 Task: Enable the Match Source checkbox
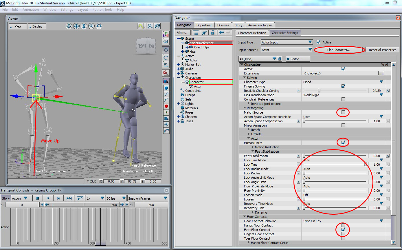[x=343, y=112]
